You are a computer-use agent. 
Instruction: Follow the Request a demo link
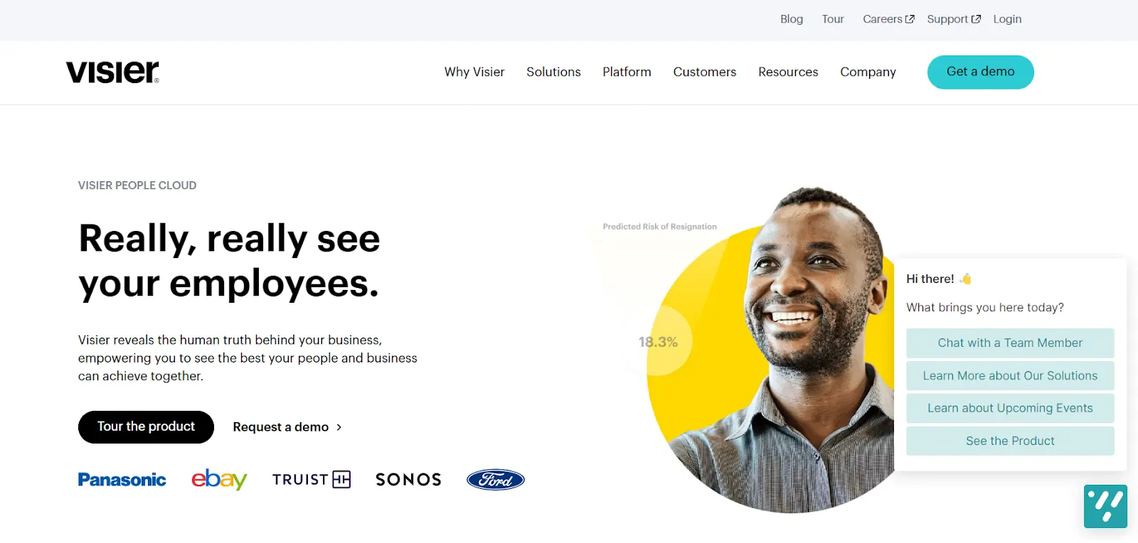coord(287,427)
